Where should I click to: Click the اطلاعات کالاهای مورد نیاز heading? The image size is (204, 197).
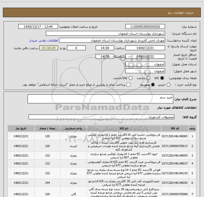point(177,108)
